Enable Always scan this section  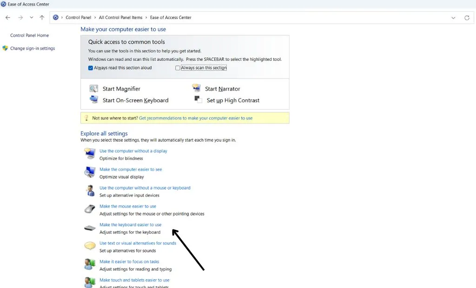[x=178, y=67]
